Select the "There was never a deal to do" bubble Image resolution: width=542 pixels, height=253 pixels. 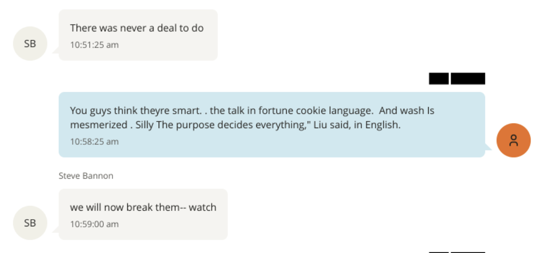[x=138, y=35]
